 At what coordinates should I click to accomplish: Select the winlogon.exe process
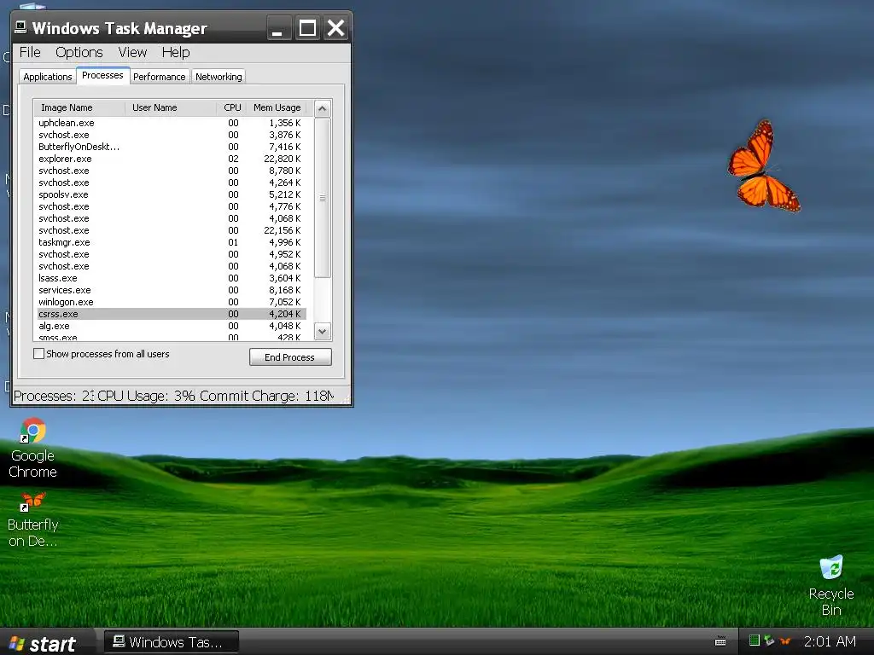[172, 302]
